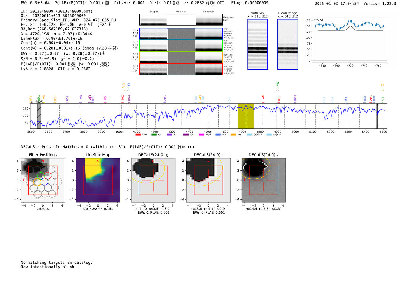Select the green-bordered 2D fiber spectrum row

[181, 45]
